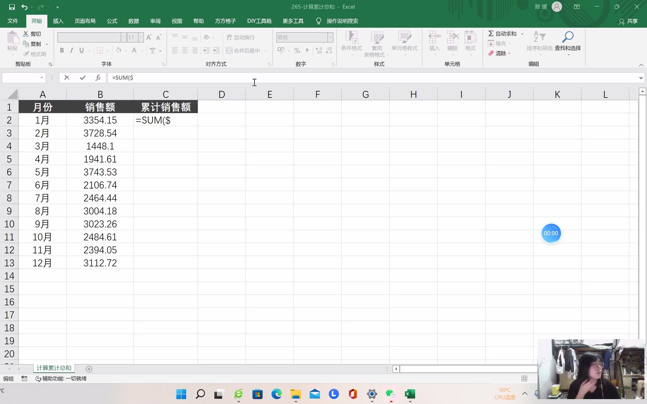Click the Save icon in title bar

pyautogui.click(x=12, y=7)
